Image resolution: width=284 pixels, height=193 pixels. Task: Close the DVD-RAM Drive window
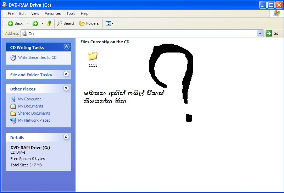click(279, 5)
